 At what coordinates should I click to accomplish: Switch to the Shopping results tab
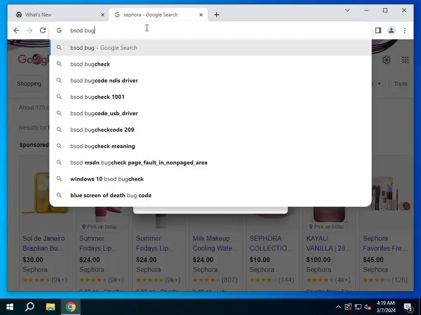[29, 84]
